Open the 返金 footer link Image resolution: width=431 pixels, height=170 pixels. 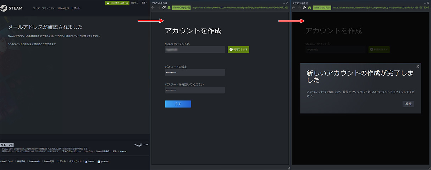pyautogui.click(x=115, y=151)
